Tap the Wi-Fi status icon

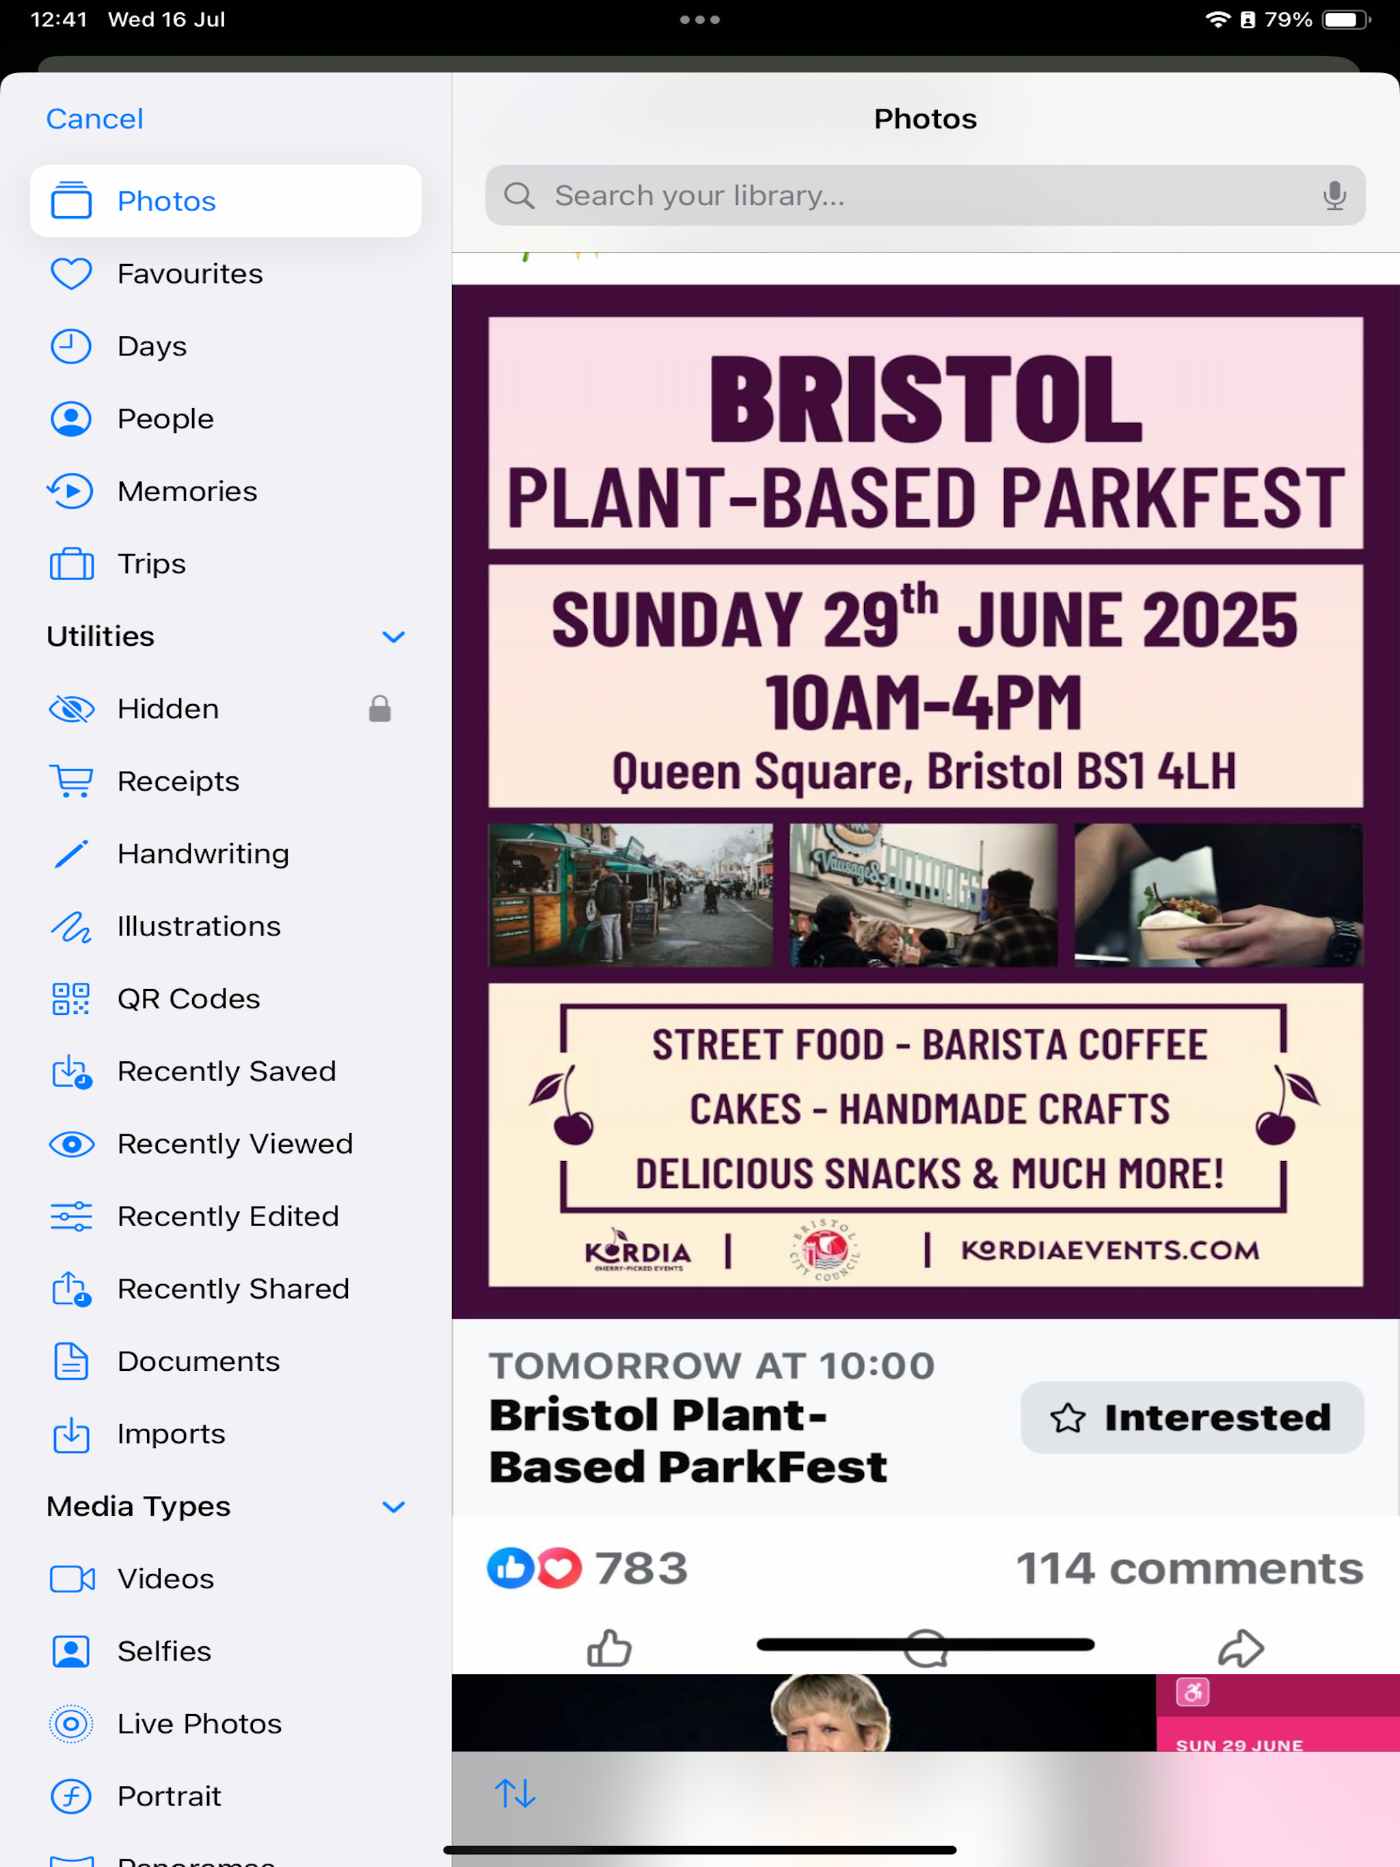point(1217,19)
